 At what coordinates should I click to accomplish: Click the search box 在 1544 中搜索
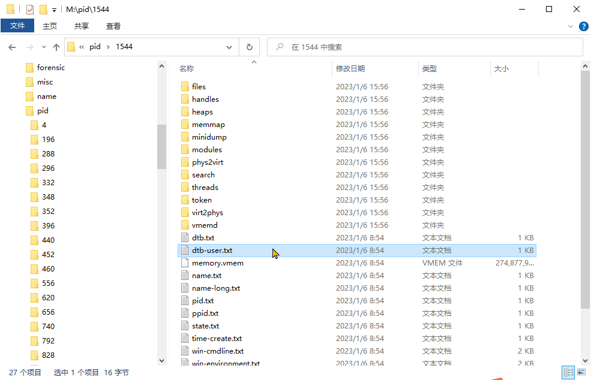pos(425,47)
